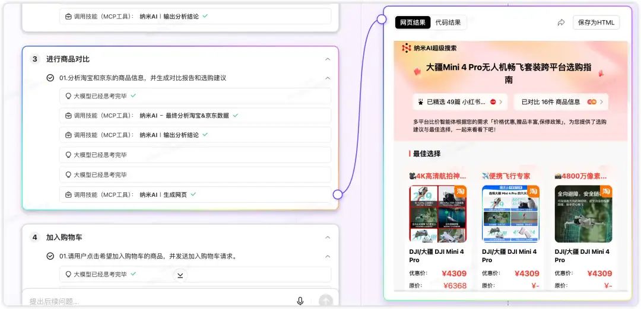Click the 大模型已经思考完毕 row in step 4
641x309 pixels.
(195, 274)
